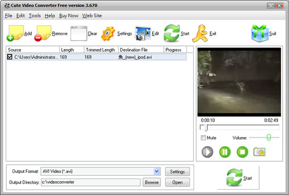Screen dimensions: 289x195
Task: Take a snapshot with the camera icon
Action: [x=259, y=152]
